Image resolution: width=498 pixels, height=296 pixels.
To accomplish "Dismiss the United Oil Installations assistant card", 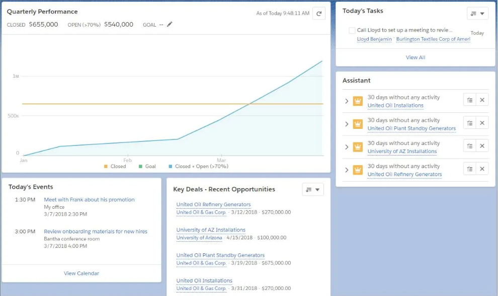I will click(x=482, y=100).
